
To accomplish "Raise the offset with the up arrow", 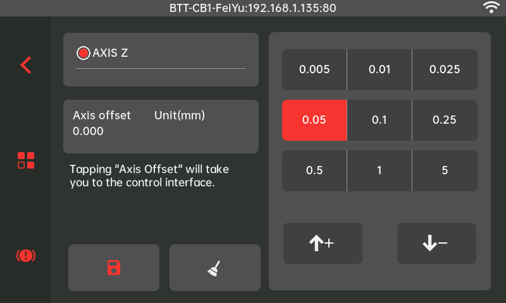I will pos(323,244).
